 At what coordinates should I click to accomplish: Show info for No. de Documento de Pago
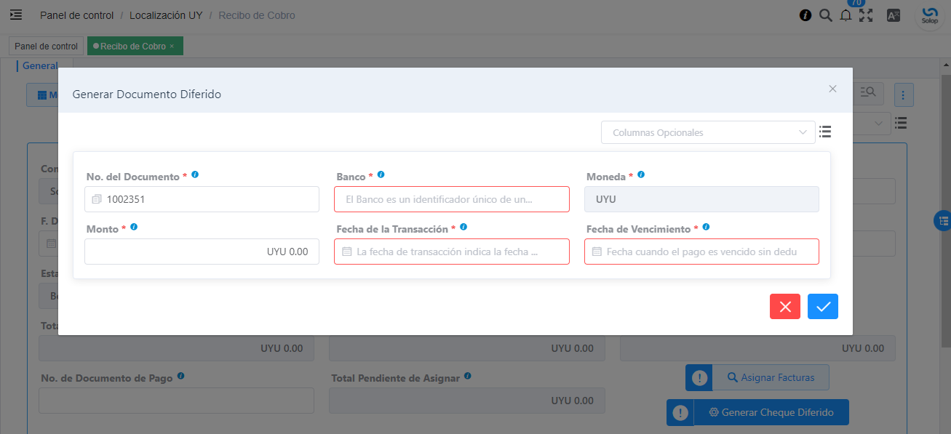click(180, 376)
